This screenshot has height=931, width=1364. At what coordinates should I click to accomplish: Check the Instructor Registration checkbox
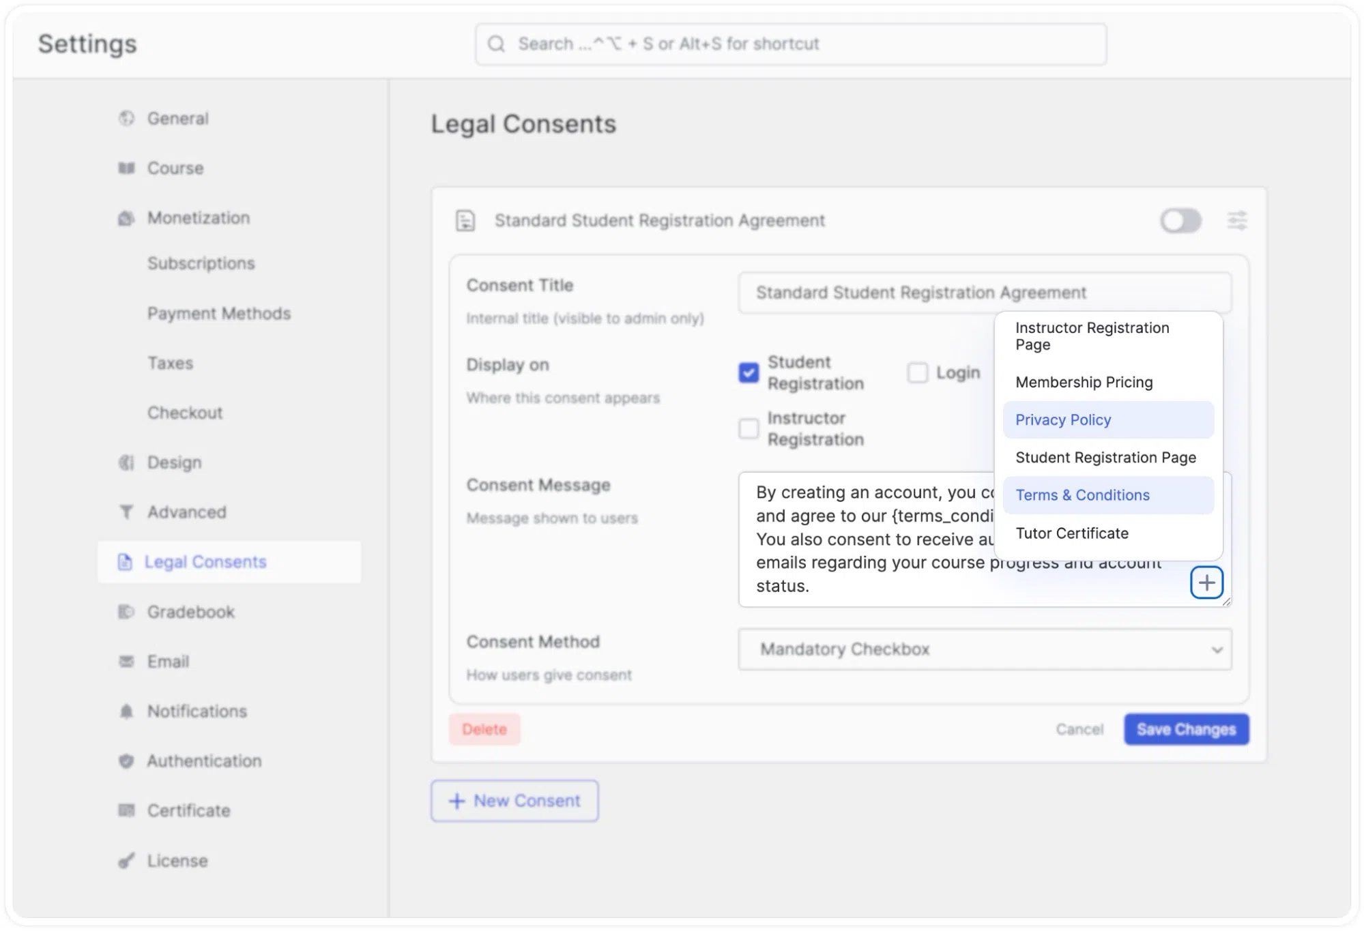[x=749, y=428]
